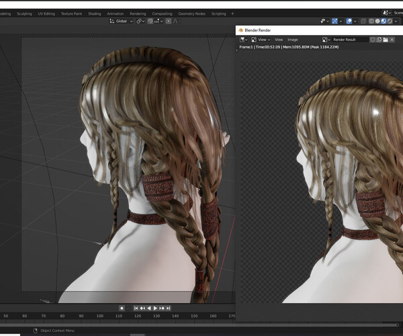Open an image using the folder icon
This screenshot has height=336, width=403.
tap(386, 40)
